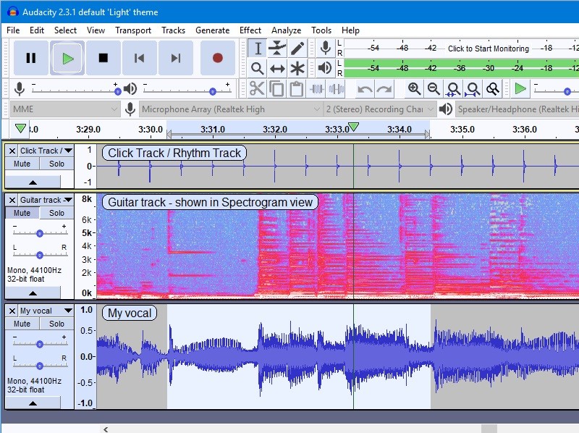Screen dimensions: 579x433
Task: Fit the project to width
Action: click(x=473, y=89)
